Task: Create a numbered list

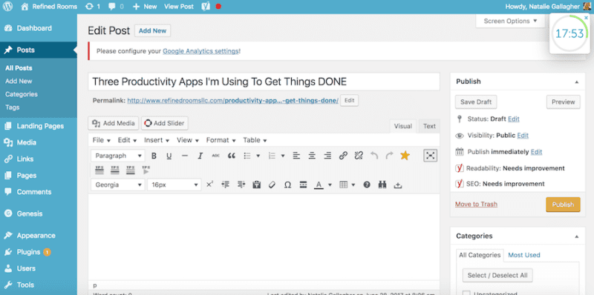Action: 272,156
